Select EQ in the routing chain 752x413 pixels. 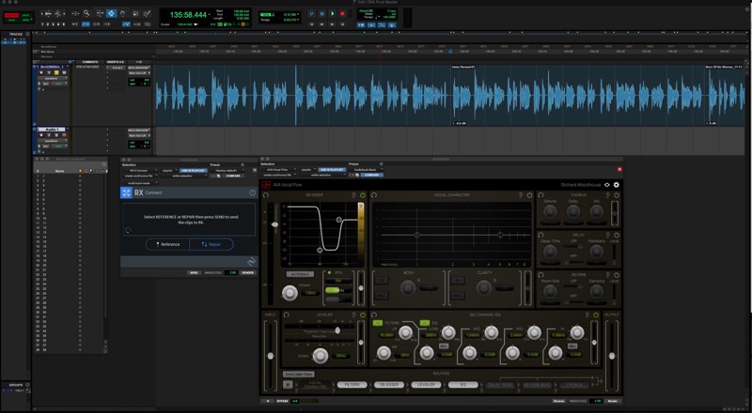pyautogui.click(x=462, y=384)
